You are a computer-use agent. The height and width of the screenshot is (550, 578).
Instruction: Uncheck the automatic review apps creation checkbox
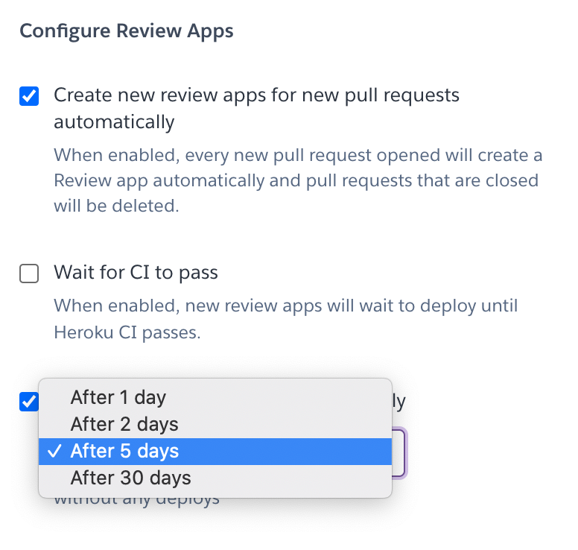click(x=29, y=97)
